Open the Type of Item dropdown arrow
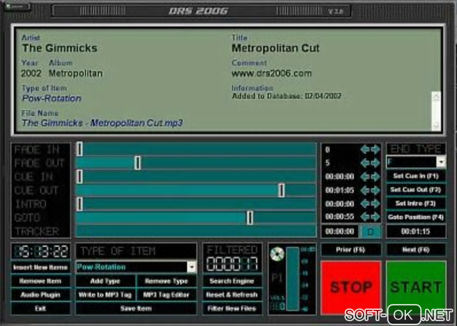Screen dimensions: 457x326 tap(191, 267)
